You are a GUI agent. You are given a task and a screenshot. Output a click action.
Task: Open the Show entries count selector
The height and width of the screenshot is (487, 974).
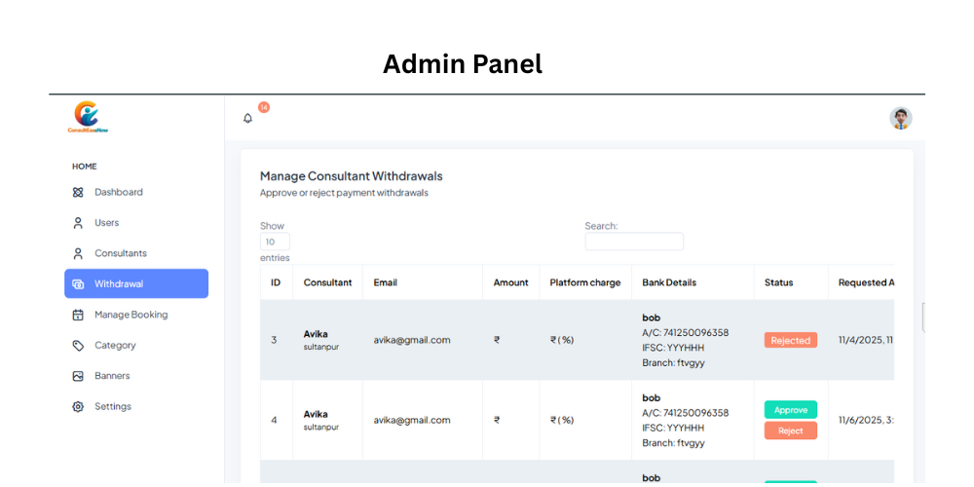275,242
